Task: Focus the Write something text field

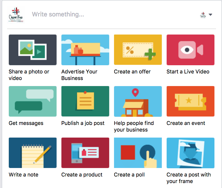Action: tap(113, 15)
